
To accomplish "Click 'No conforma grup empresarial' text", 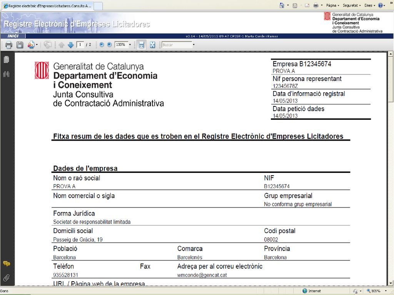I will pos(298,204).
